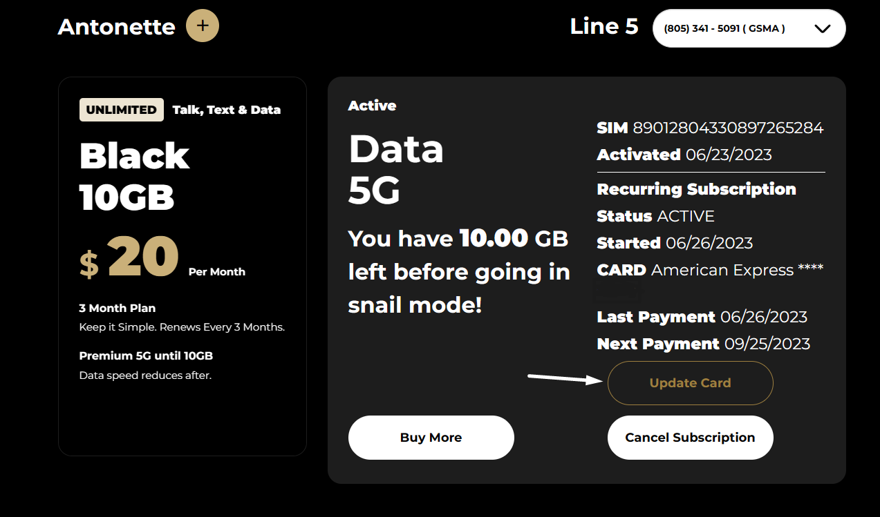Viewport: 880px width, 517px height.
Task: Click the UNLIMITED badge on the plan card
Action: (x=122, y=110)
